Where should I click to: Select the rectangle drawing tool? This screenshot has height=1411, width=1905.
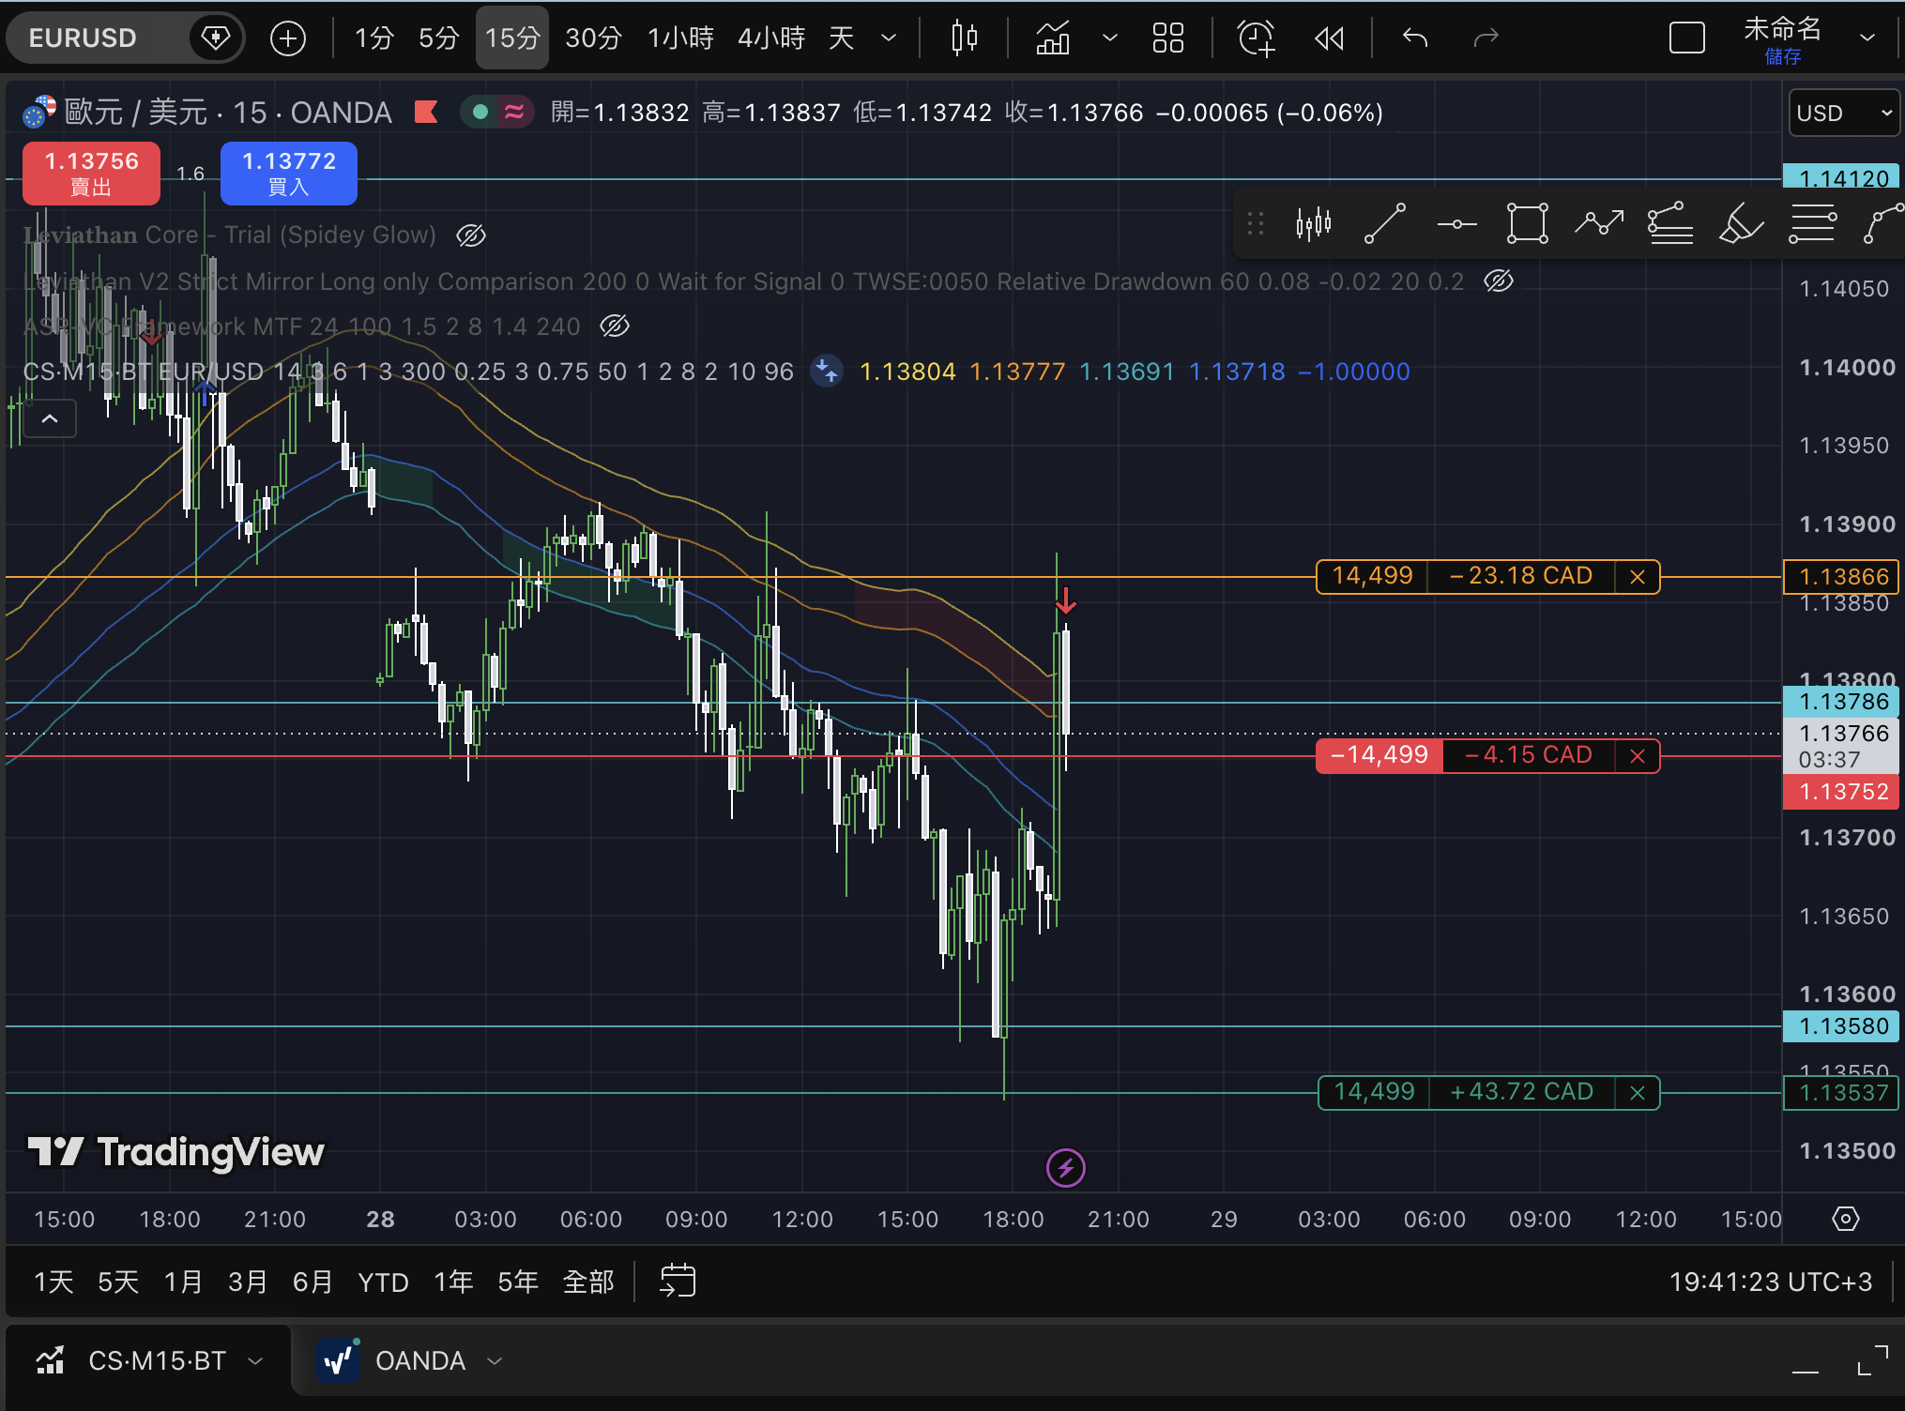(1527, 224)
